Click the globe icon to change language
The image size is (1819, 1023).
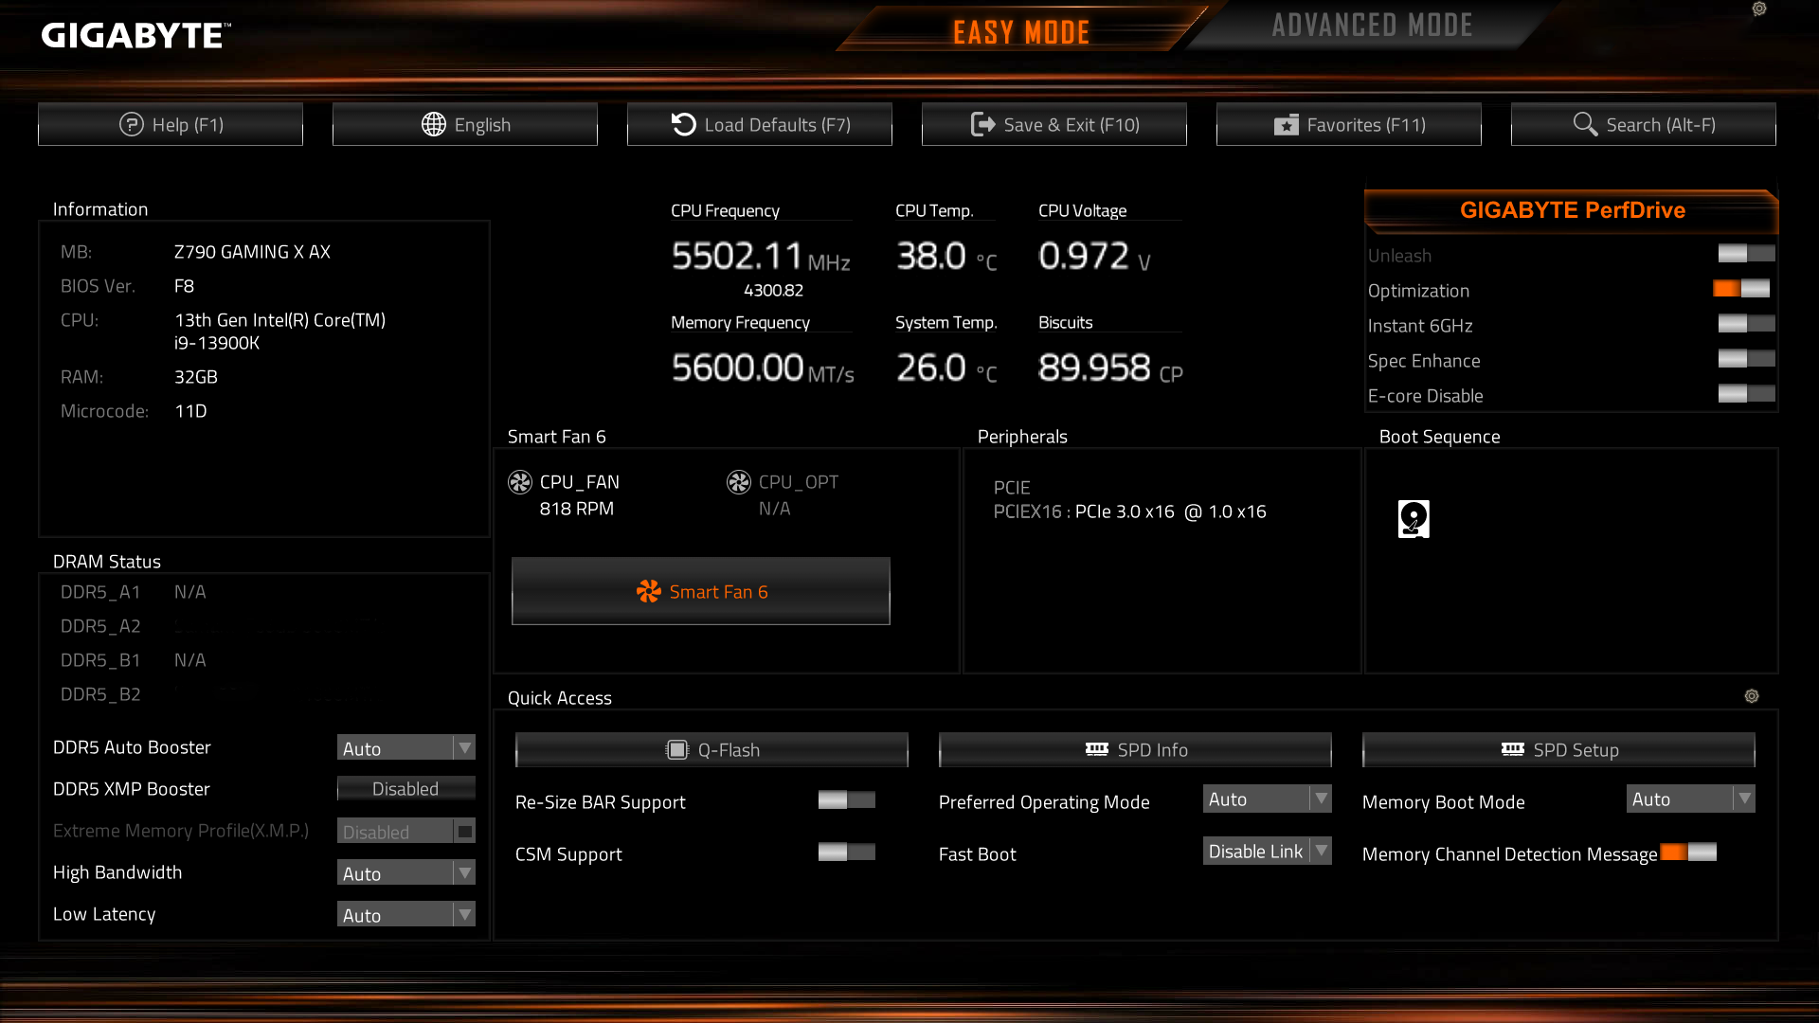434,124
